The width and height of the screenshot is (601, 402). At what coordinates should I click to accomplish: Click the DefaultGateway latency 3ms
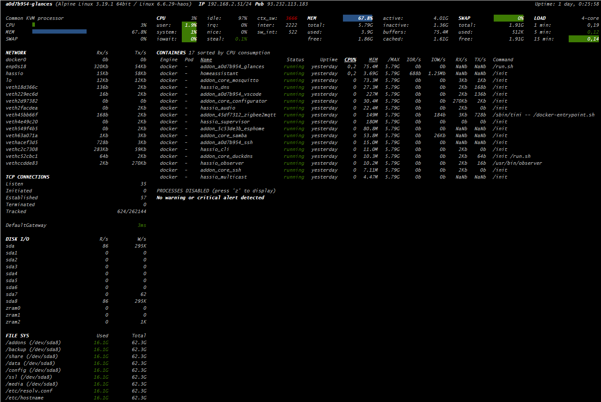pyautogui.click(x=142, y=225)
